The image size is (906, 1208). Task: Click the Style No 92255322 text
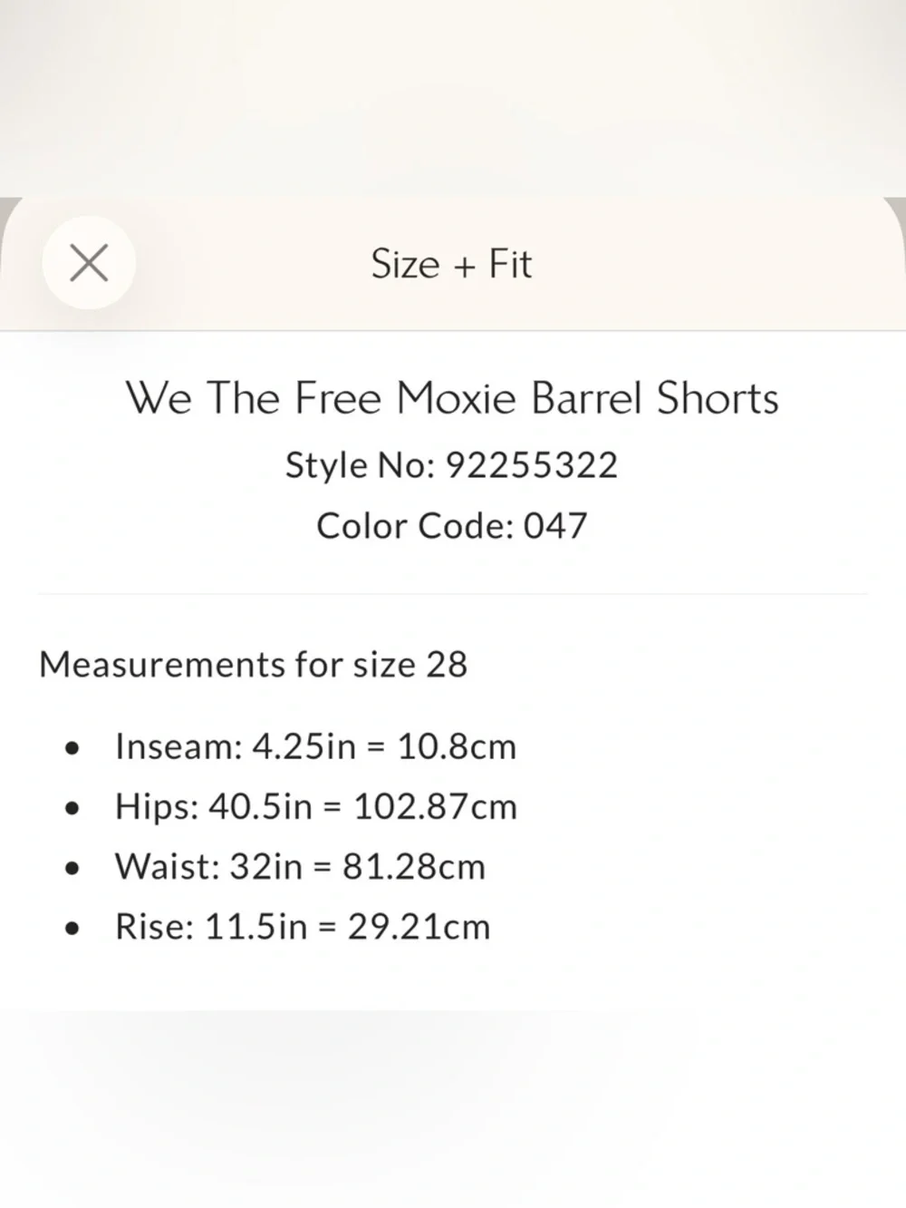click(451, 464)
